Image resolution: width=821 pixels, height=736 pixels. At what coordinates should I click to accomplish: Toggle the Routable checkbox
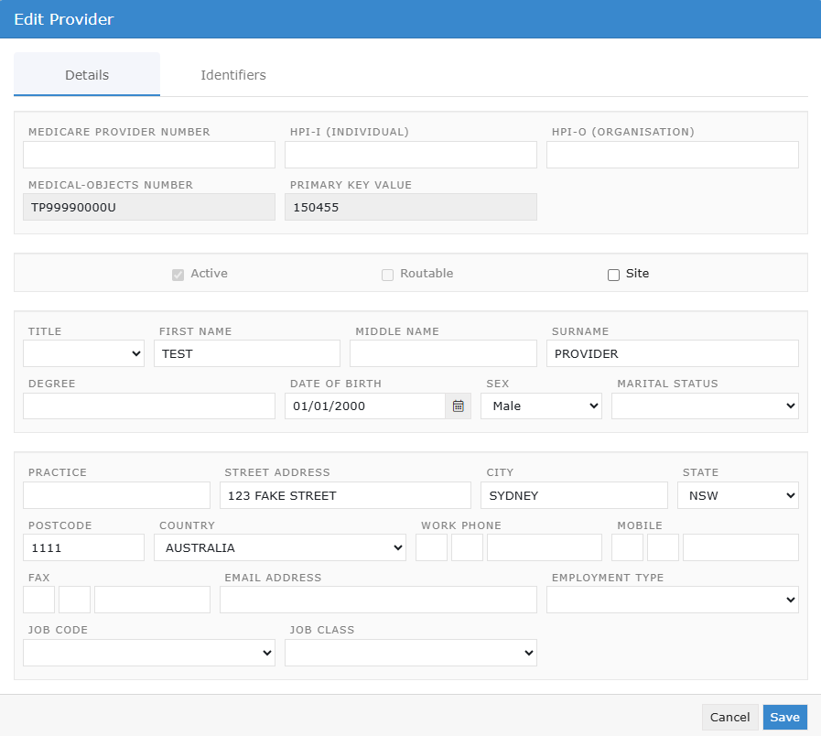pos(387,275)
